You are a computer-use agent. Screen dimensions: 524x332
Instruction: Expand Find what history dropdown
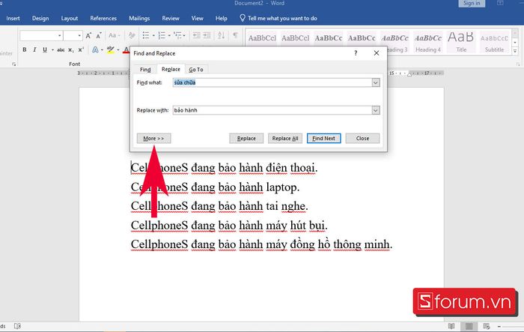tap(376, 82)
